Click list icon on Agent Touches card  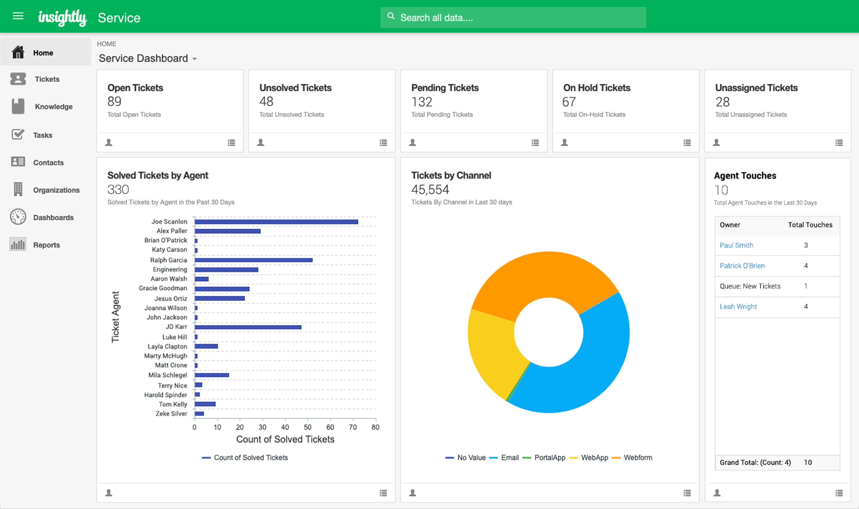[x=839, y=493]
